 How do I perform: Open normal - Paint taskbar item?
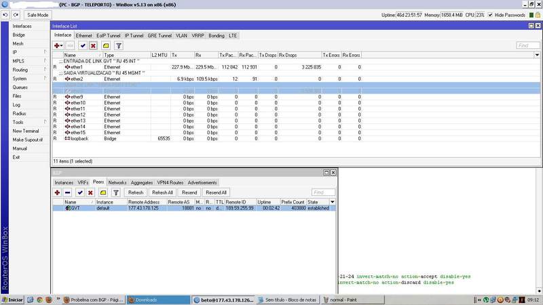click(352, 300)
